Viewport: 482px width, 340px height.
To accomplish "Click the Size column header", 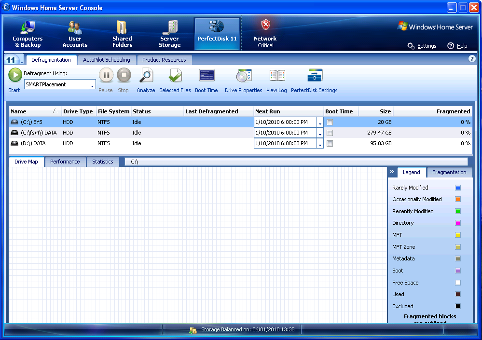I will click(x=376, y=111).
